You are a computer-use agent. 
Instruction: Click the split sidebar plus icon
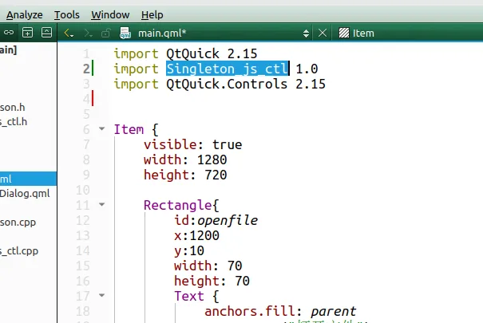click(28, 32)
